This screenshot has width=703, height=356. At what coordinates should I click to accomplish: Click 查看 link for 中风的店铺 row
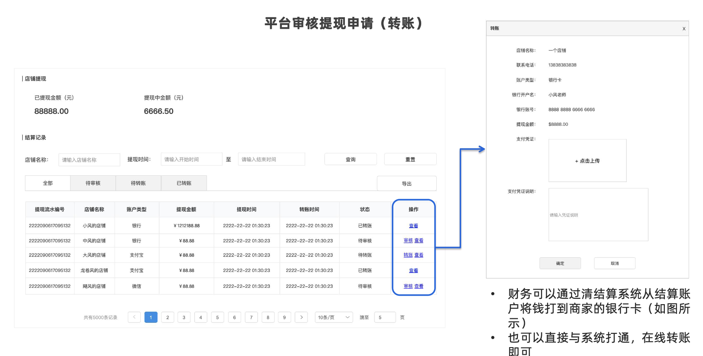pyautogui.click(x=419, y=240)
